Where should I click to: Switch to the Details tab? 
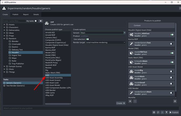click(36, 14)
